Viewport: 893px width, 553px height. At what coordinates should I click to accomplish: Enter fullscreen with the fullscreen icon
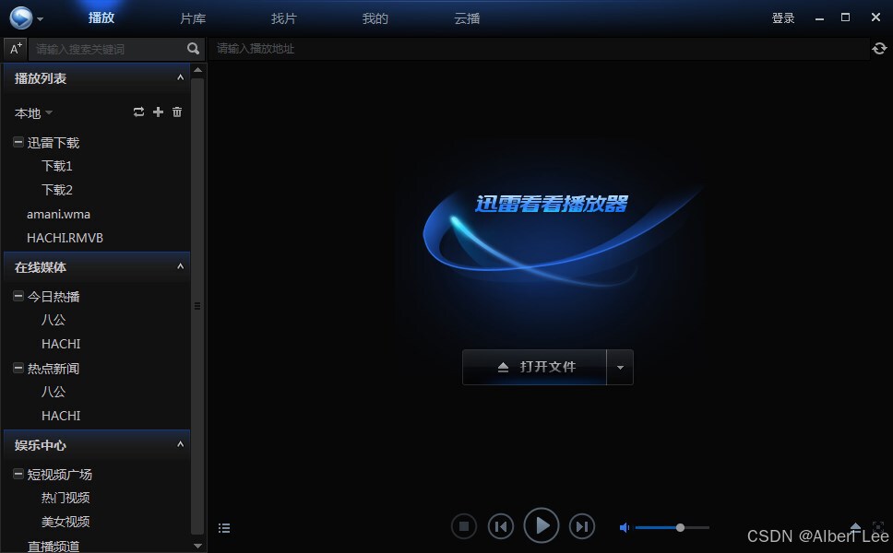tap(878, 527)
